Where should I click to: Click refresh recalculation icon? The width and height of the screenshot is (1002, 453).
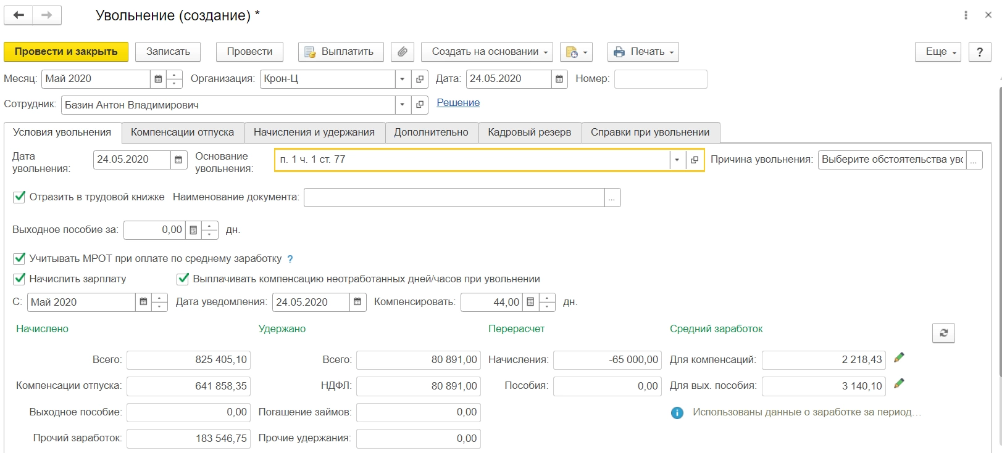tap(943, 333)
